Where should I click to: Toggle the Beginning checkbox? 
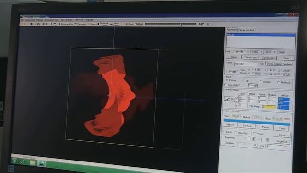point(223,137)
